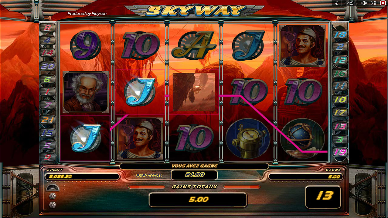The image size is (388, 218).
Task: Click the Crédit balance field
Action: (82, 176)
